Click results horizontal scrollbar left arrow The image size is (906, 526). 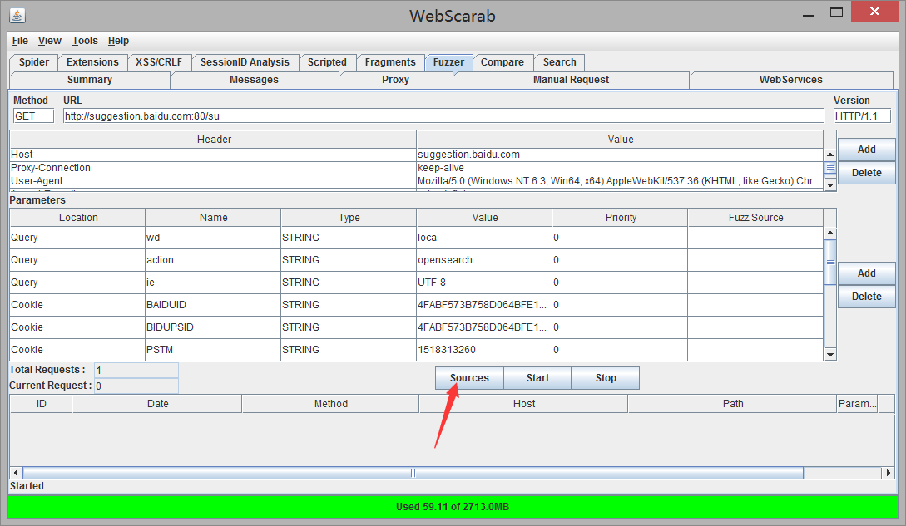[16, 473]
